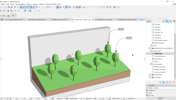Toggle the grid snap hash icon
The height and width of the screenshot is (100, 176).
click(x=37, y=7)
